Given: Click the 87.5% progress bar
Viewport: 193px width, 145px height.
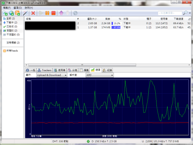Looking at the screenshot, I should [x=117, y=27].
